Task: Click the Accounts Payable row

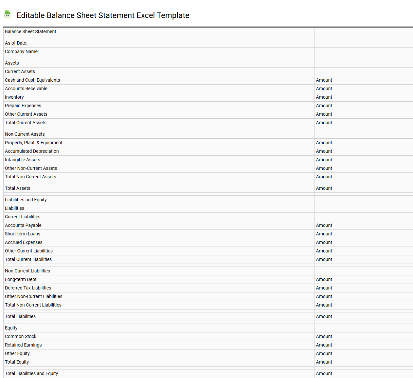Action: coord(23,225)
